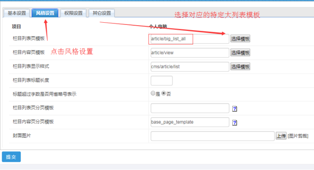
Task: Click the cms/article/list style field
Action: click(190, 67)
